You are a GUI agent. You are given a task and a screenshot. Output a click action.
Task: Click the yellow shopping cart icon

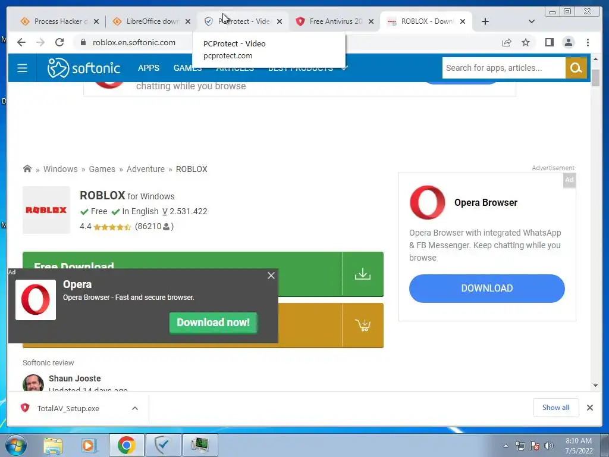click(363, 325)
